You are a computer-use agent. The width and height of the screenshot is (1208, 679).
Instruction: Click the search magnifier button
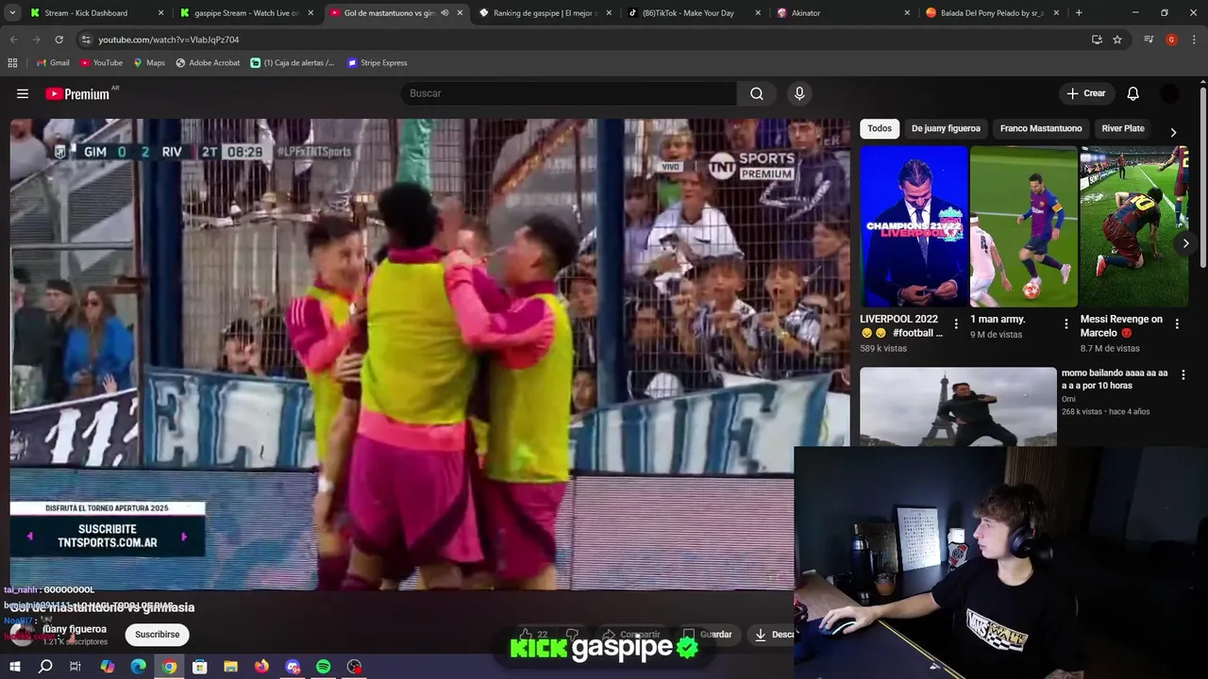click(x=757, y=93)
